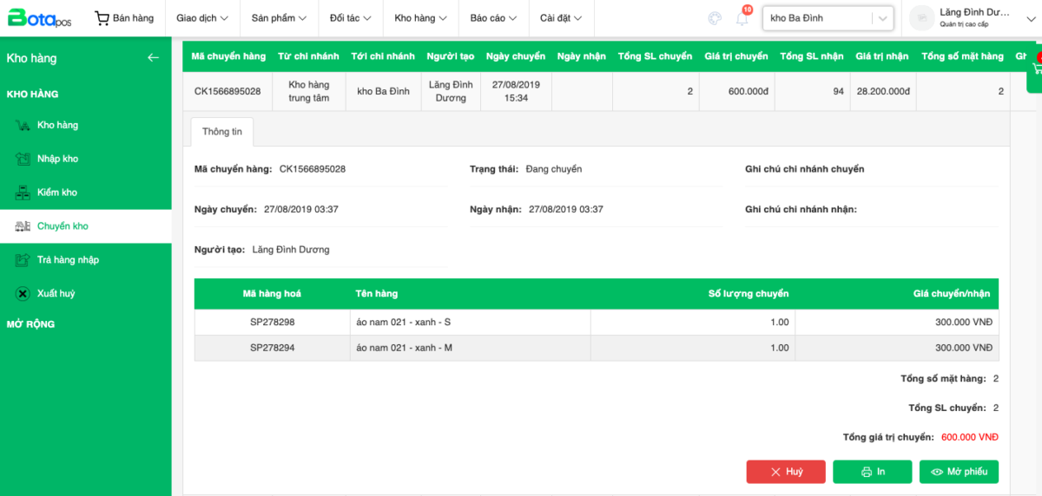Collapse sidebar with the back arrow
The height and width of the screenshot is (496, 1042).
click(x=153, y=58)
